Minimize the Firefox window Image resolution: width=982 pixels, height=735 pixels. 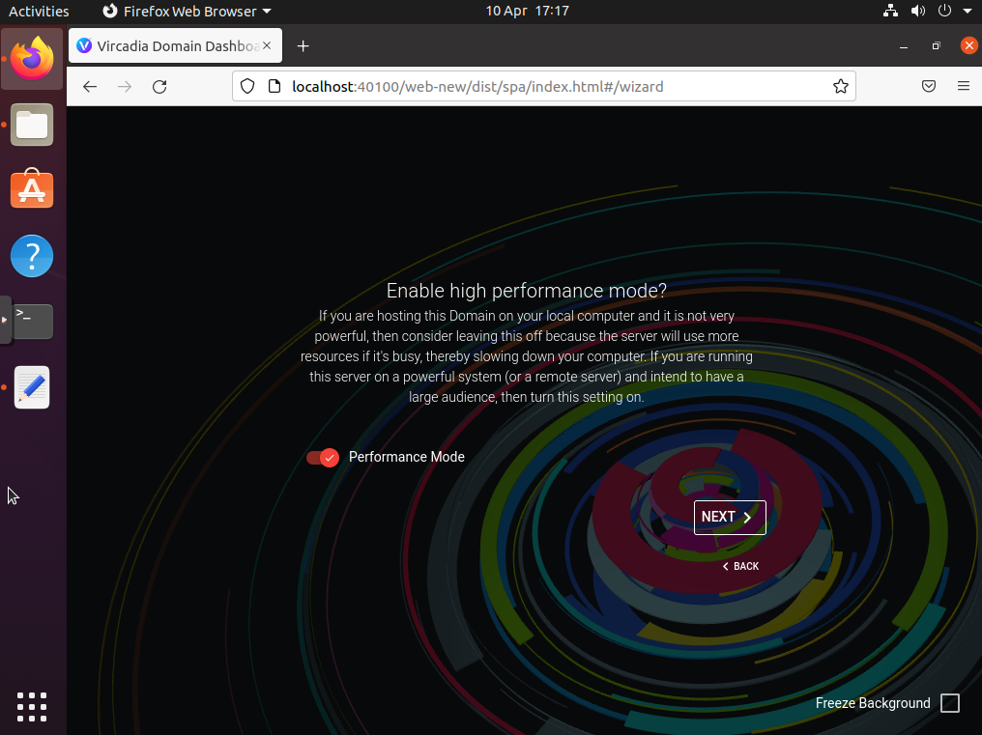[x=904, y=46]
